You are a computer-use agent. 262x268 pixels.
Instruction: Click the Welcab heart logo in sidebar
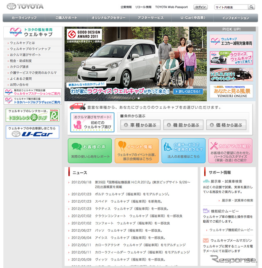16,32
